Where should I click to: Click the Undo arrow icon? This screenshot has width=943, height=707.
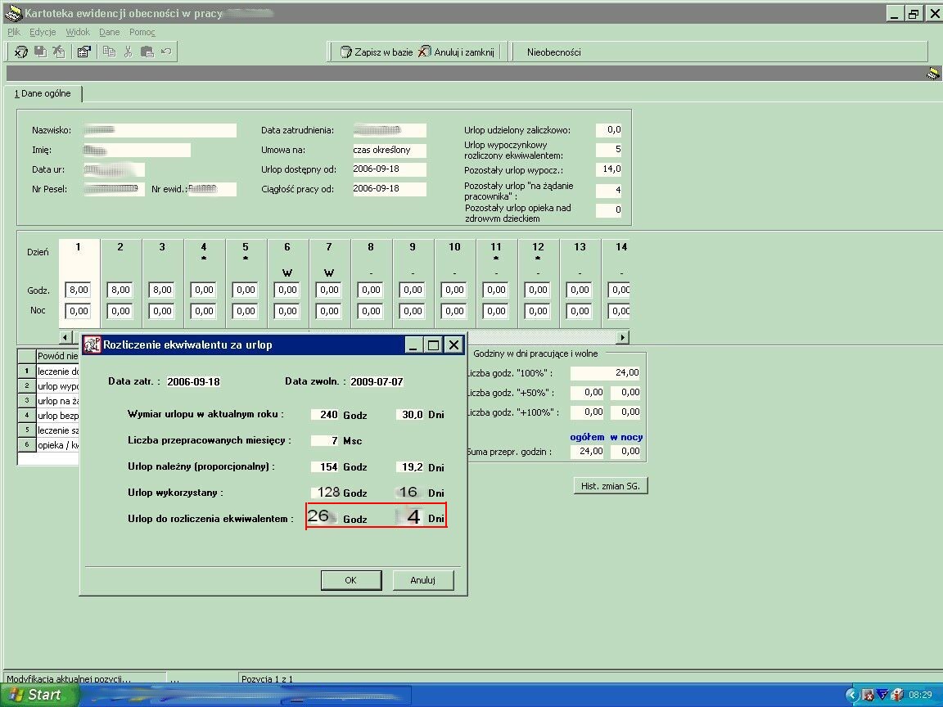coord(166,52)
